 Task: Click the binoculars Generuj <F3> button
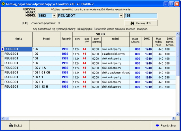[141, 23]
